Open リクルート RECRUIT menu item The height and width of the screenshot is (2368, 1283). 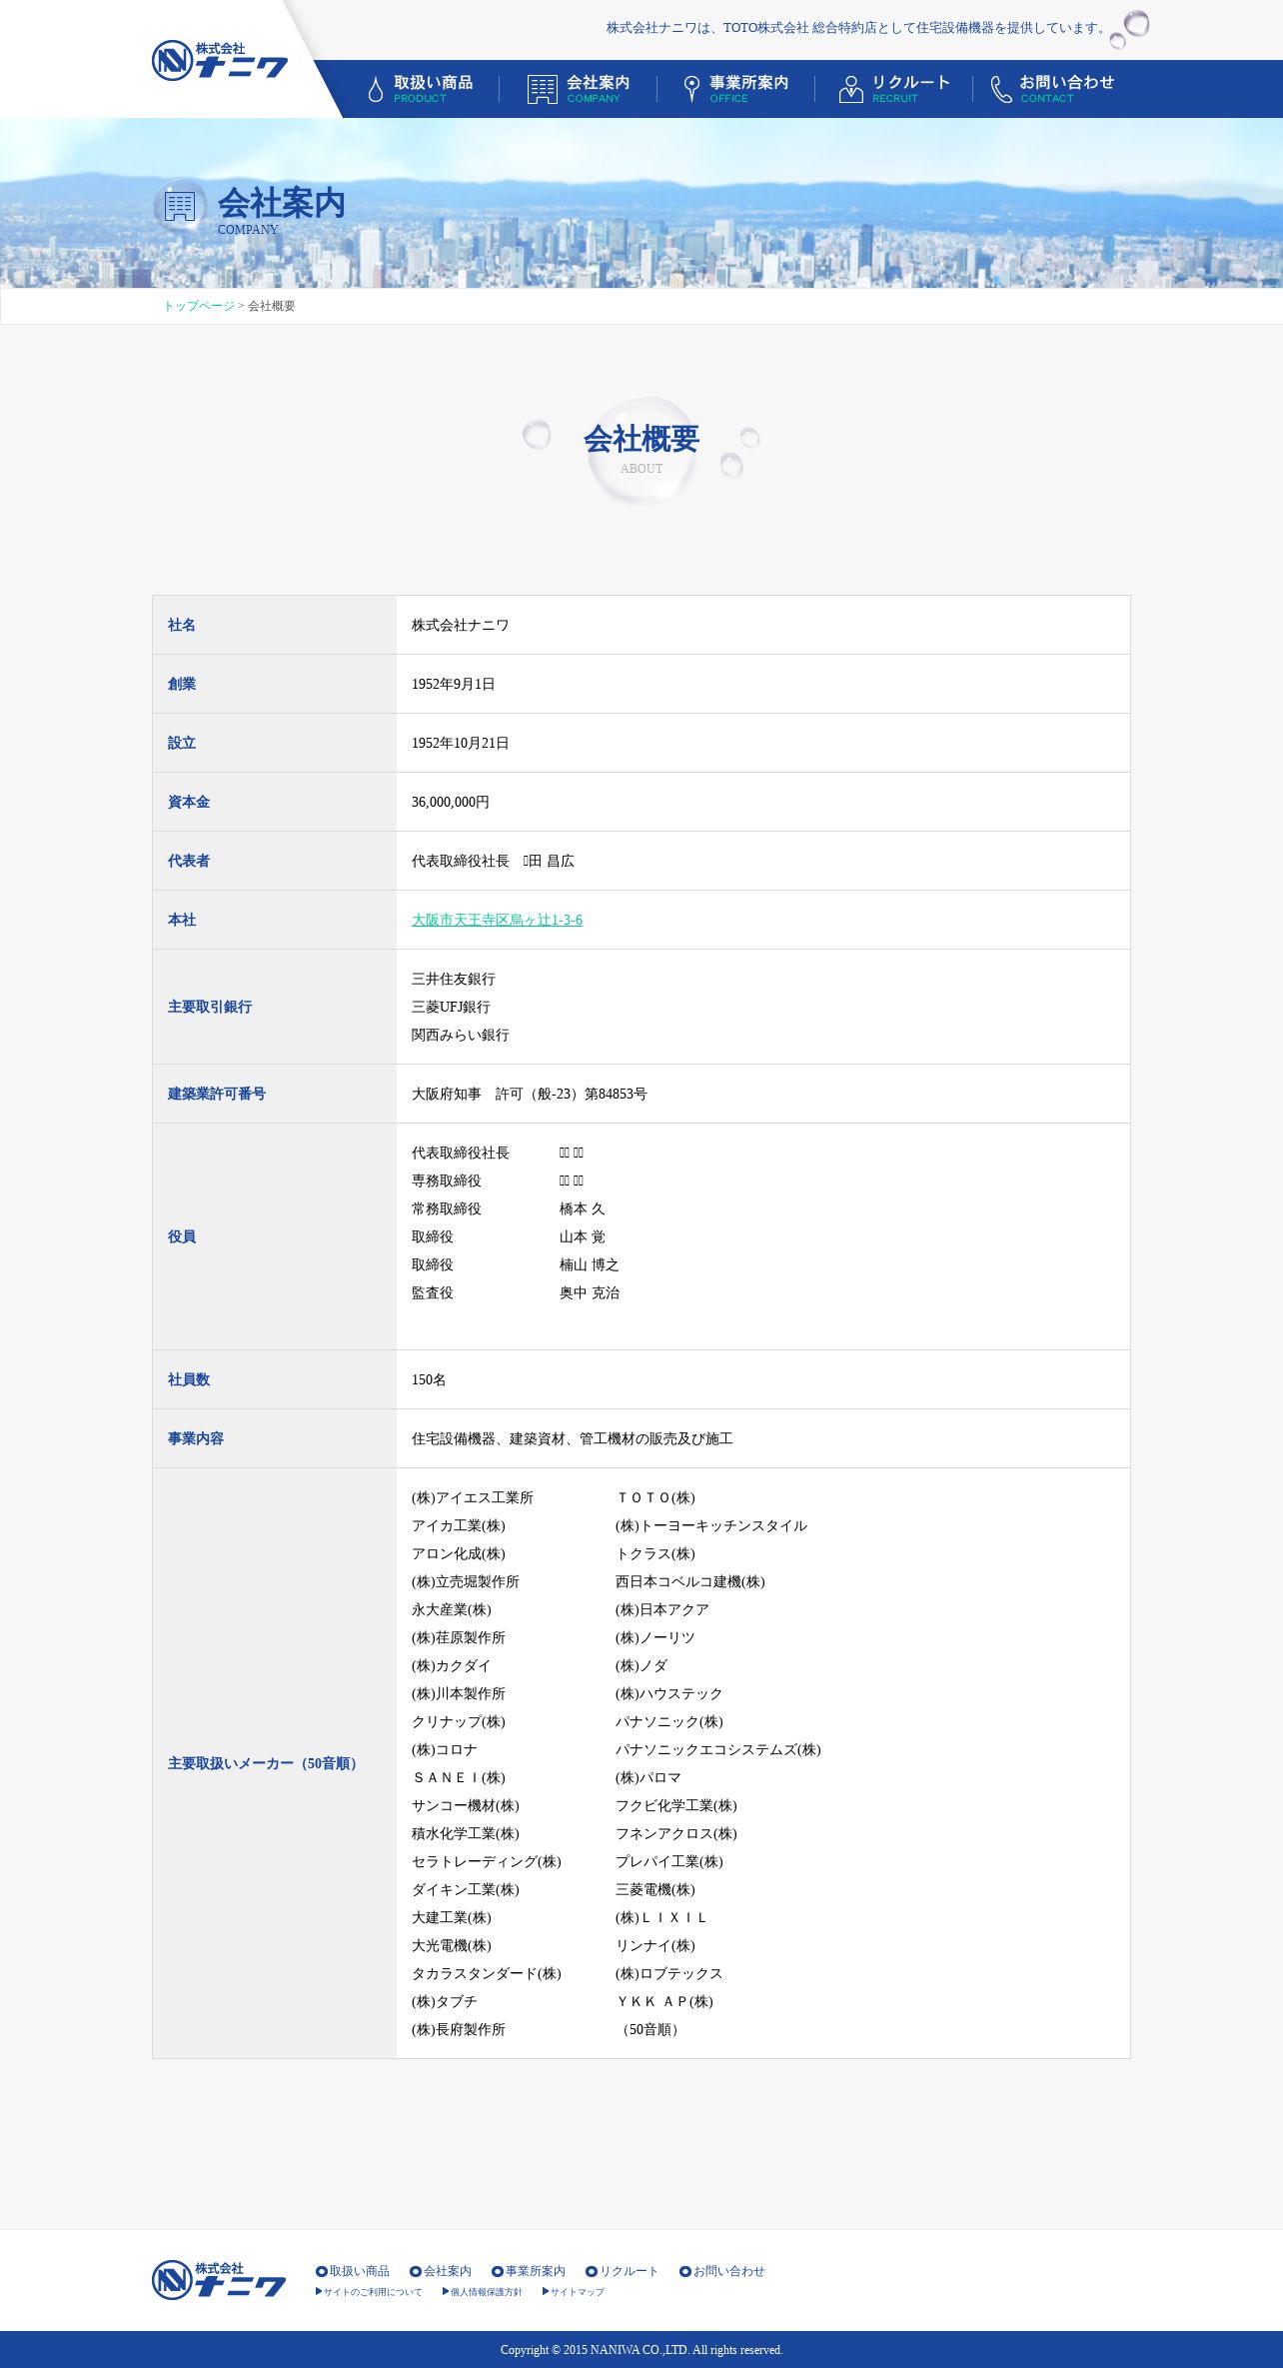click(x=894, y=89)
